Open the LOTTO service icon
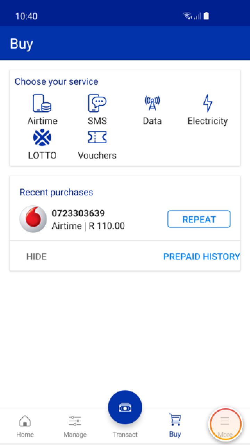This screenshot has height=445, width=250. click(42, 138)
